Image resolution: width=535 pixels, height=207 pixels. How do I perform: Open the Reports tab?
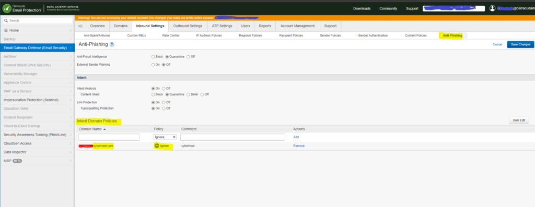pos(265,26)
